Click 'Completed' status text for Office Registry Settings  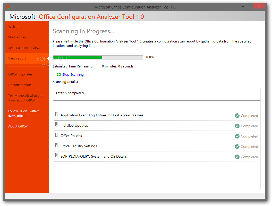click(249, 147)
